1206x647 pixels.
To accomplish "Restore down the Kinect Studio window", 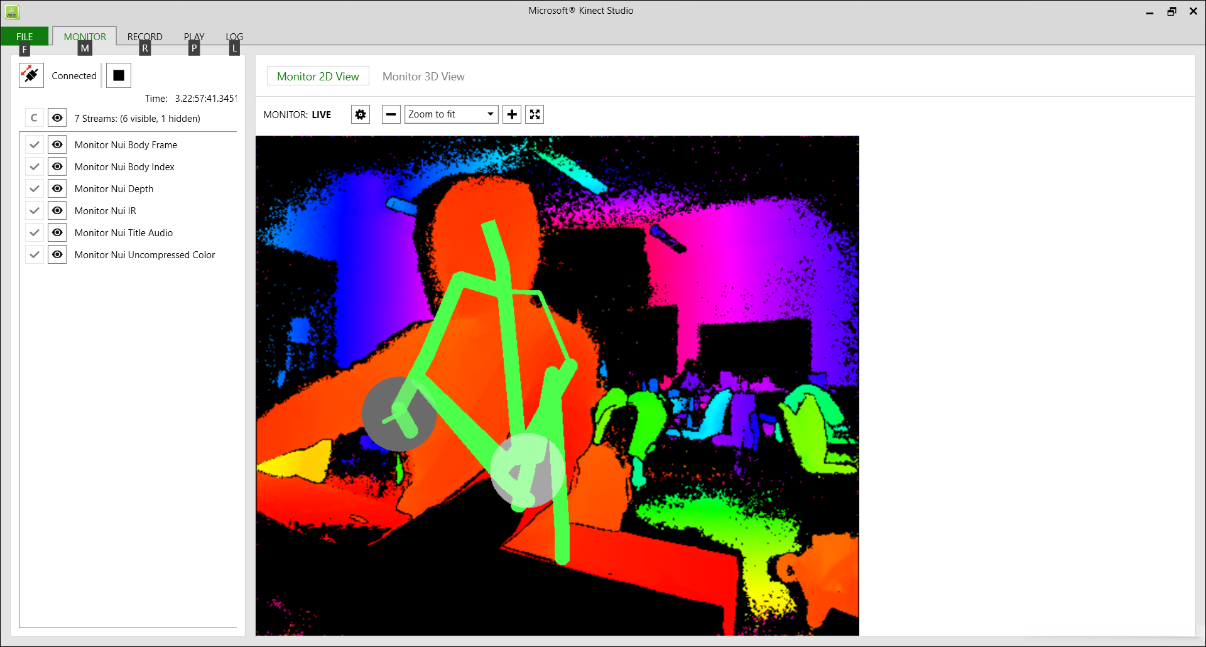I will click(x=1171, y=11).
